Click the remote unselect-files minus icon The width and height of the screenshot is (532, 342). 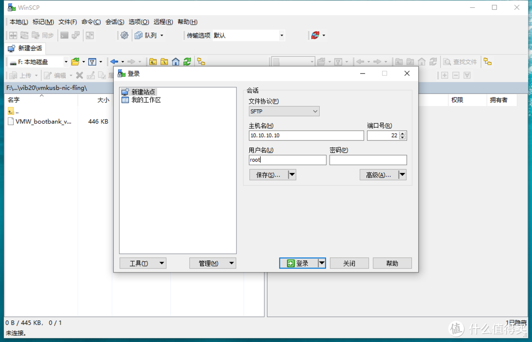[x=456, y=75]
